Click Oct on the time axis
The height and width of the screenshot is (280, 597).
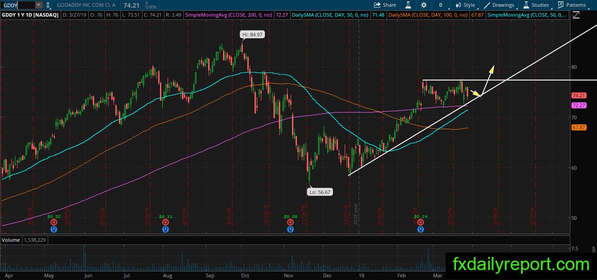click(246, 275)
